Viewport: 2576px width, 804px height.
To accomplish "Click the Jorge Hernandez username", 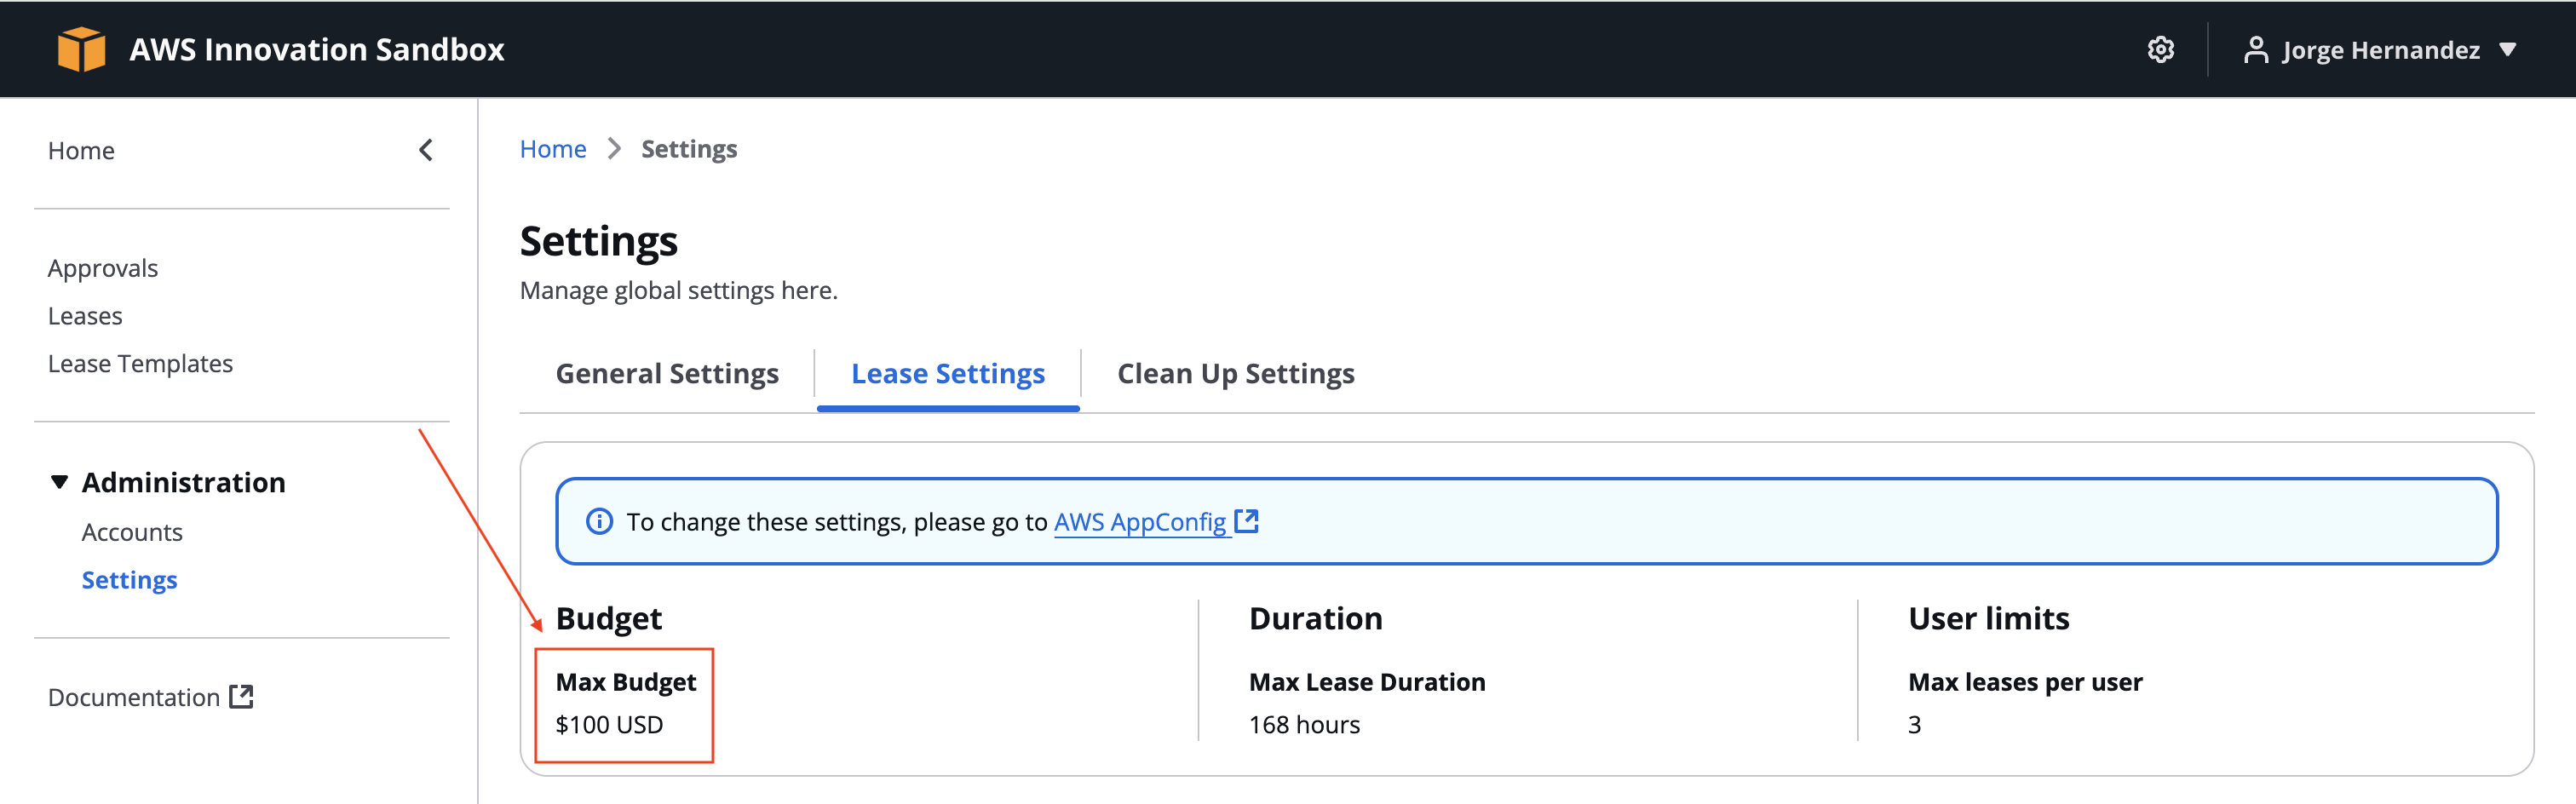I will pyautogui.click(x=2381, y=50).
